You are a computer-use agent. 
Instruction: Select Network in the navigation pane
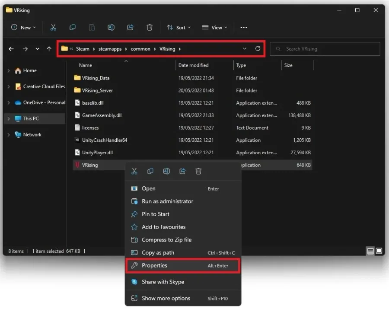click(x=32, y=135)
